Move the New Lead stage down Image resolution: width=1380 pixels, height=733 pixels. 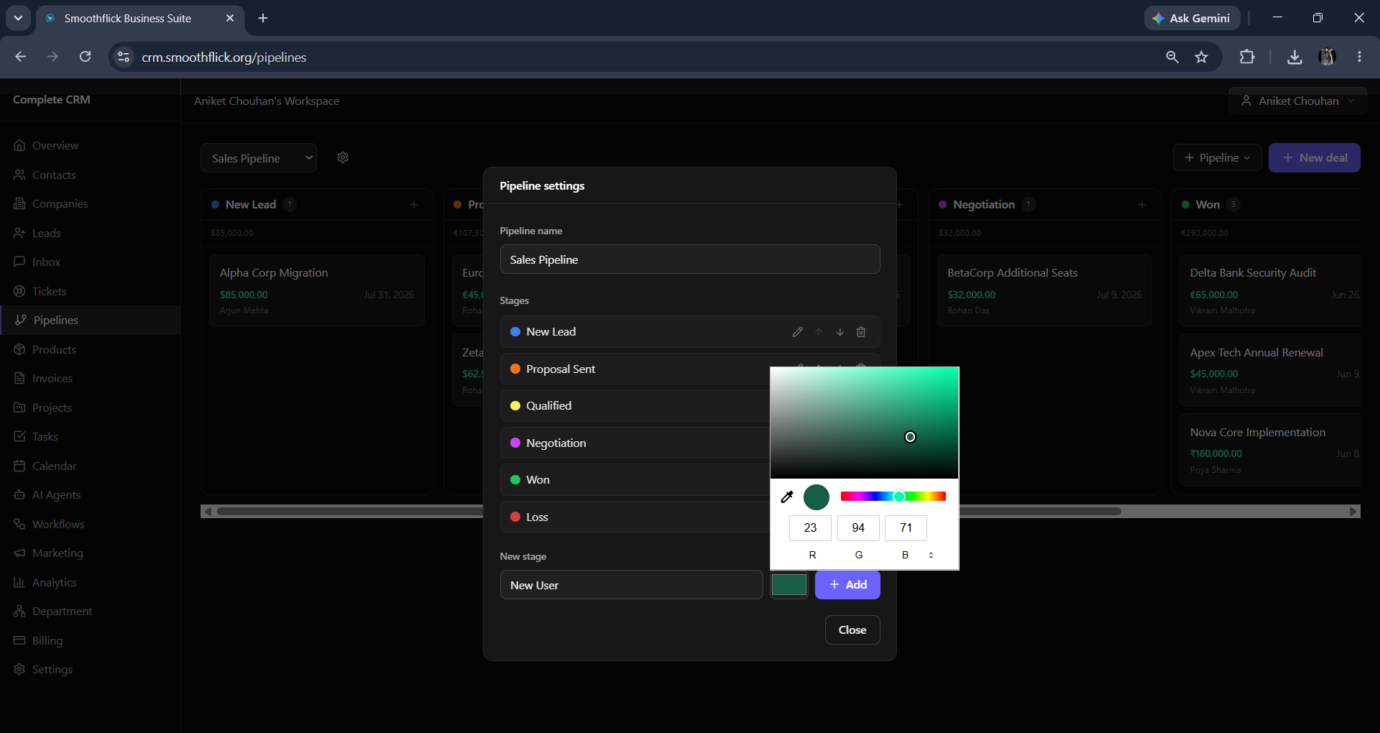point(839,332)
